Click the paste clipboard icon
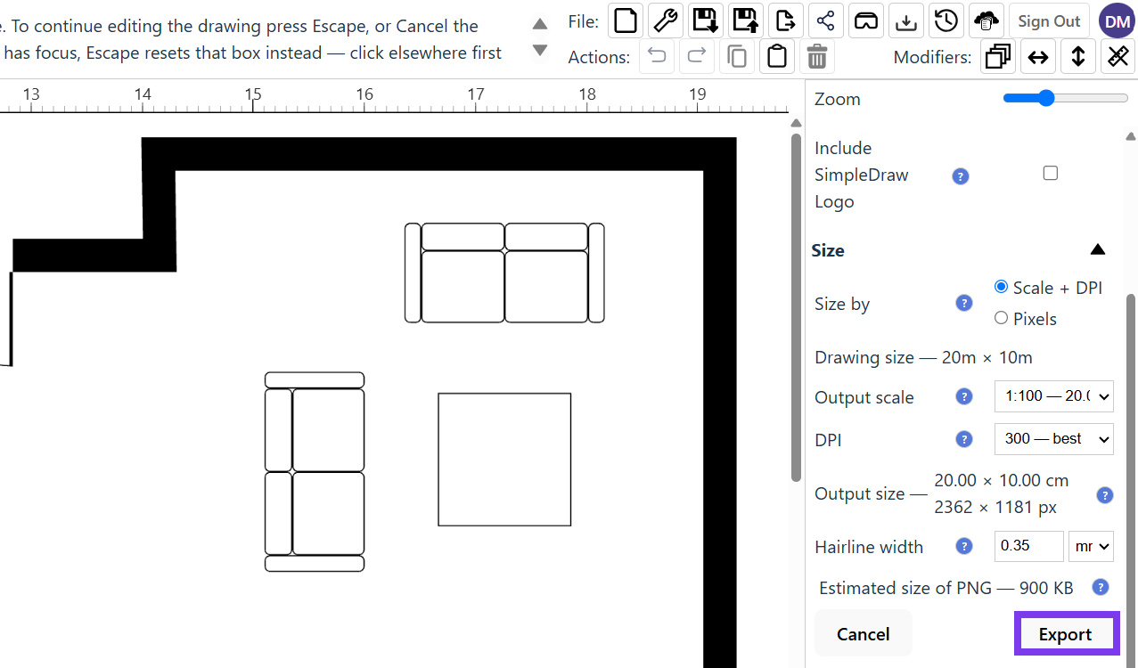1138x668 pixels. [777, 57]
